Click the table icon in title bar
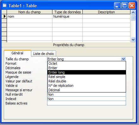The image size is (139, 125). (4, 5)
